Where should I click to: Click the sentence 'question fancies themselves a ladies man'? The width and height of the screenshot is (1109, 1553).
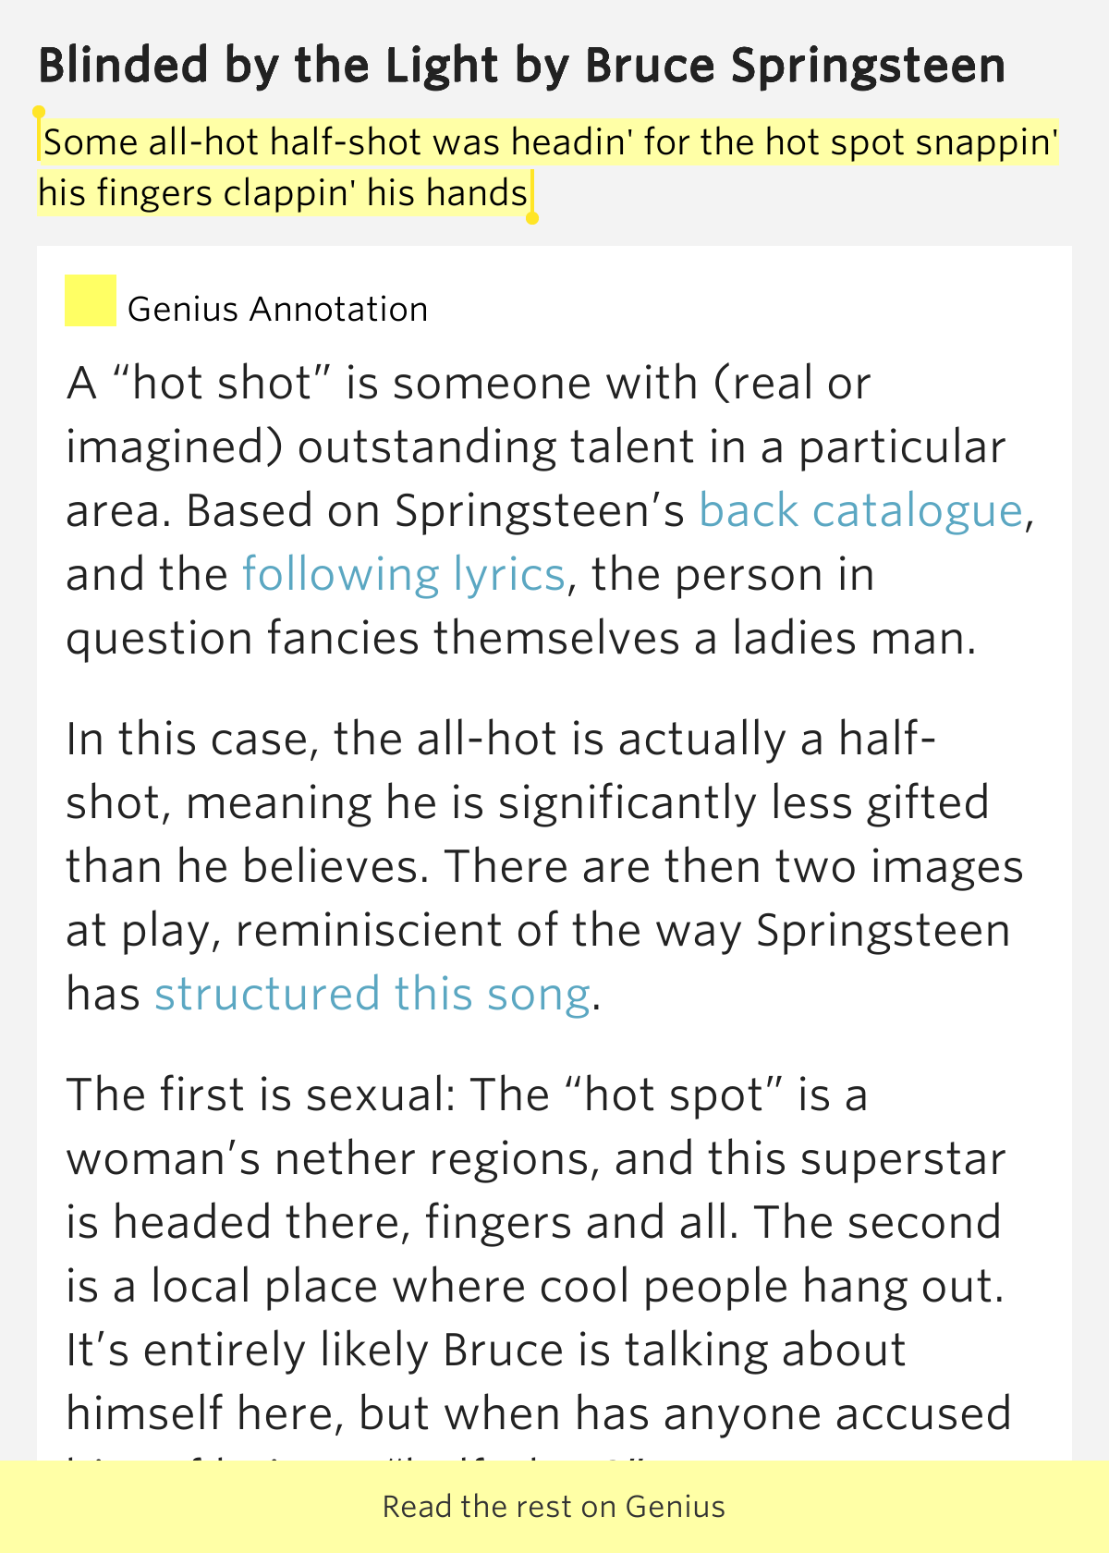[x=520, y=638]
